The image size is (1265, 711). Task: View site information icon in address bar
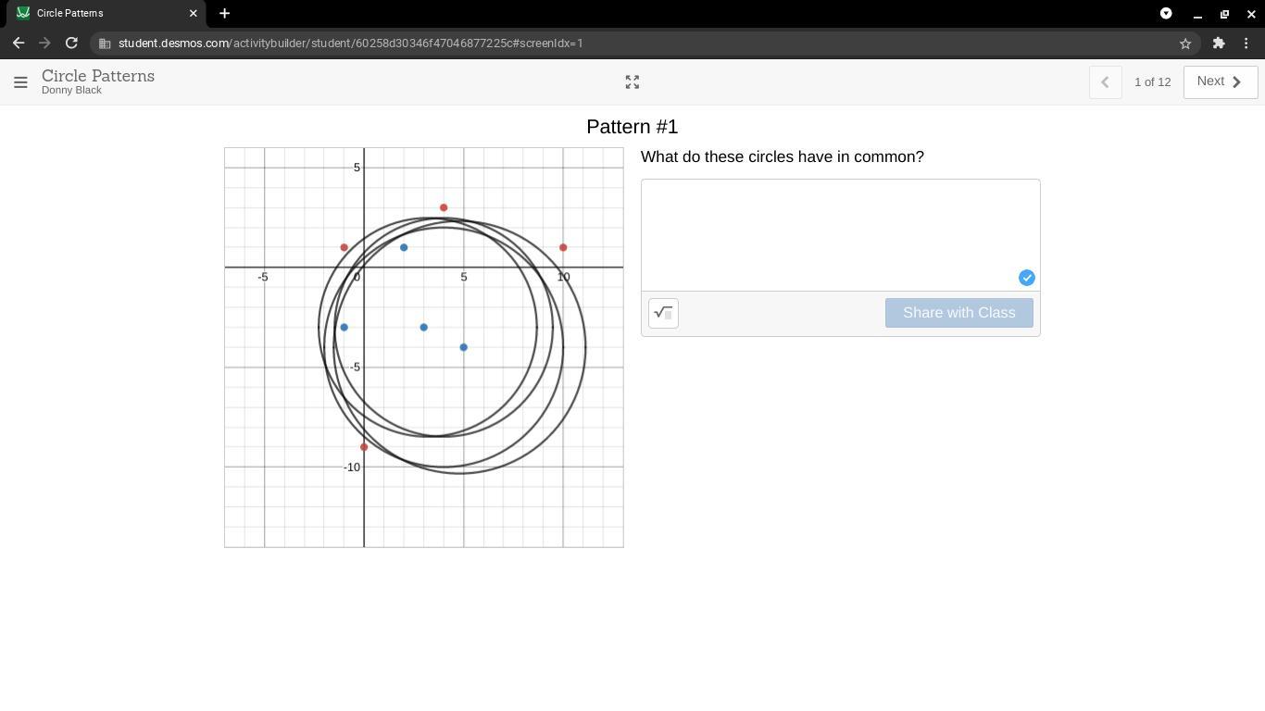click(x=106, y=44)
